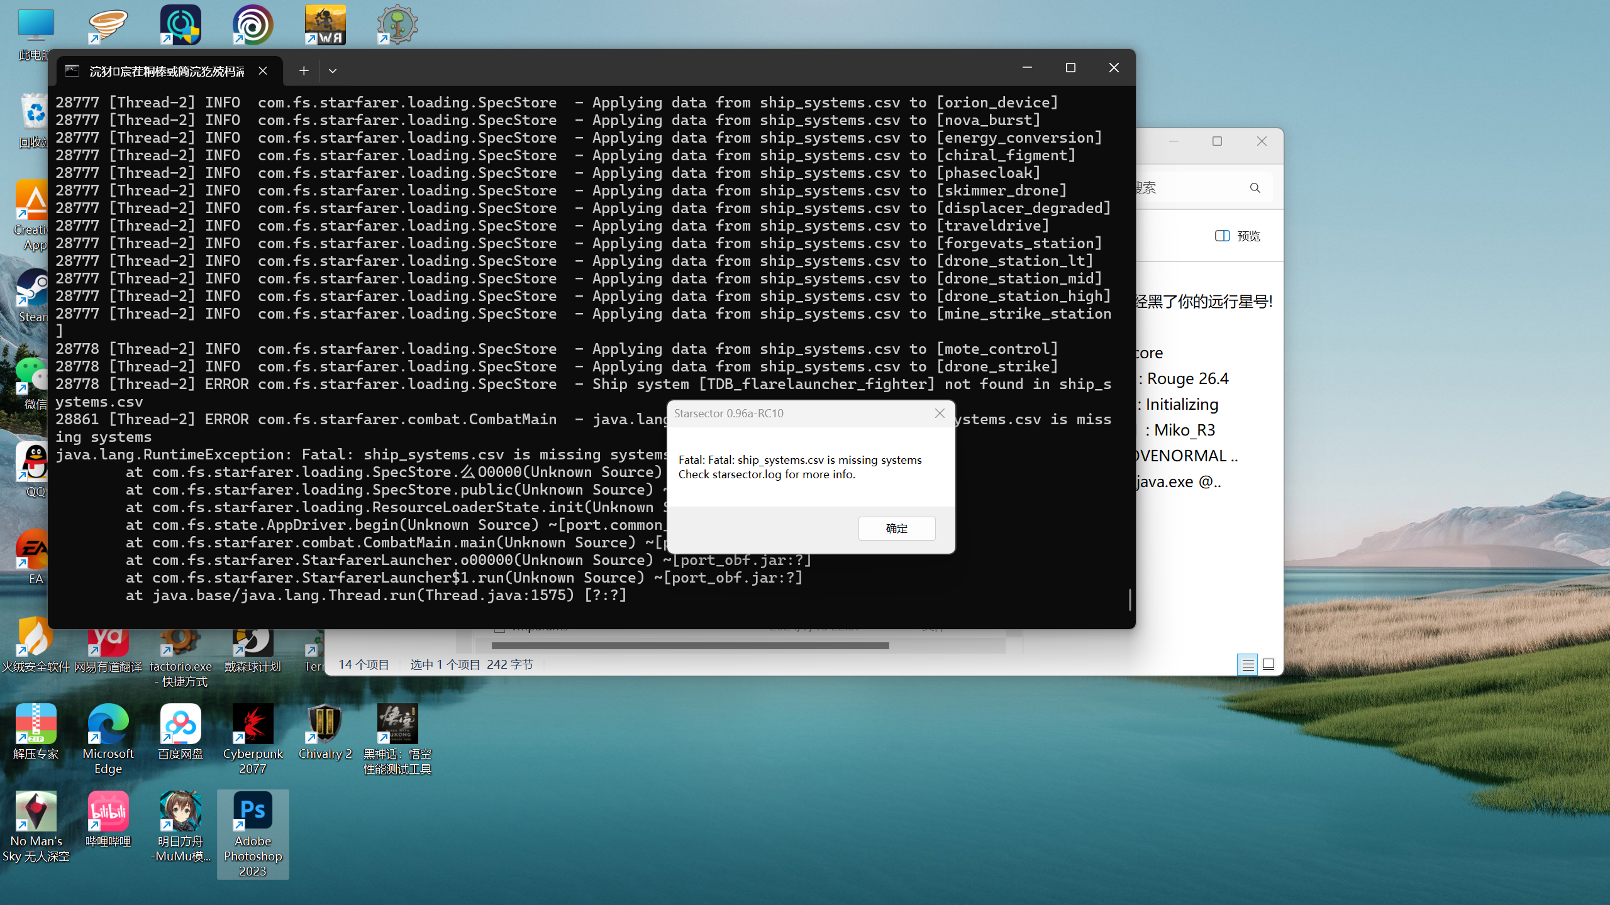Switch explorer to large icons view
1610x905 pixels.
1269,664
